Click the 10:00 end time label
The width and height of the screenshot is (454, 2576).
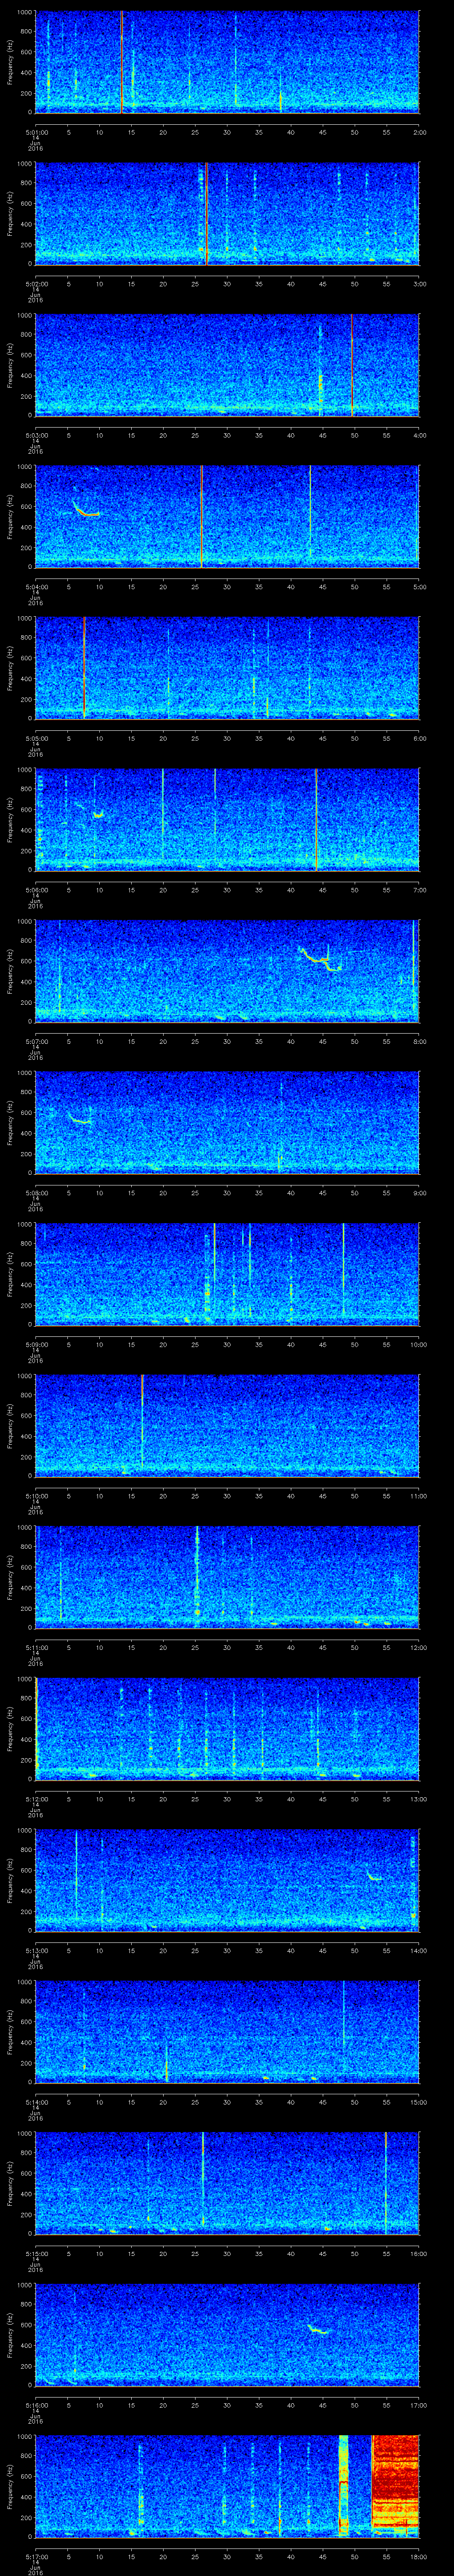point(418,1344)
